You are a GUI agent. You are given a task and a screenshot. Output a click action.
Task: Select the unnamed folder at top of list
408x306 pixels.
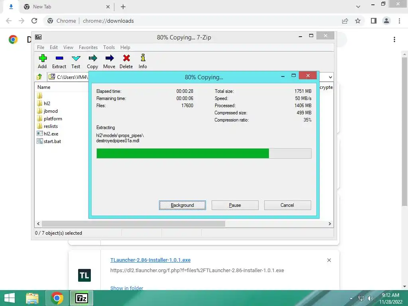point(39,96)
